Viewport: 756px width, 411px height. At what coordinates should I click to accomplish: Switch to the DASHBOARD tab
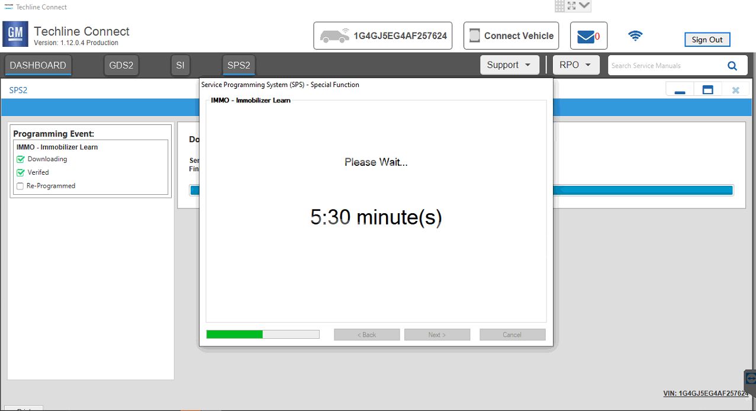[38, 65]
